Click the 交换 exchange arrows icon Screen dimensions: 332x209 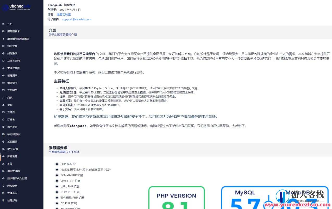point(3,97)
